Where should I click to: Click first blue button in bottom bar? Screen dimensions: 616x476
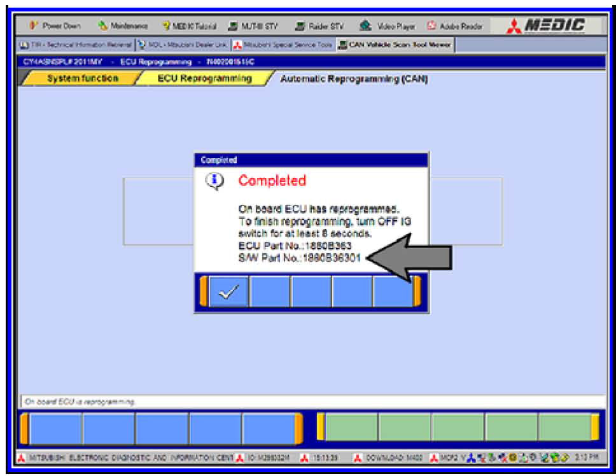[56, 427]
